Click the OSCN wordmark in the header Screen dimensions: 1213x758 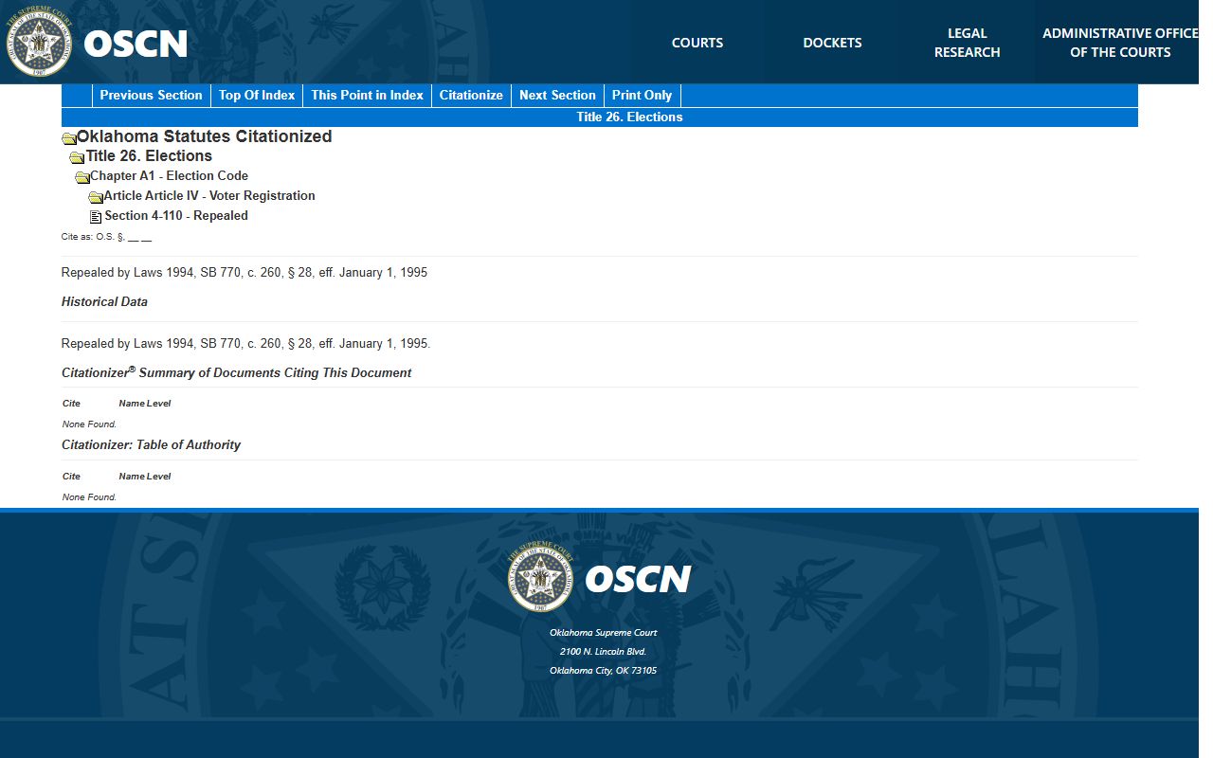136,44
